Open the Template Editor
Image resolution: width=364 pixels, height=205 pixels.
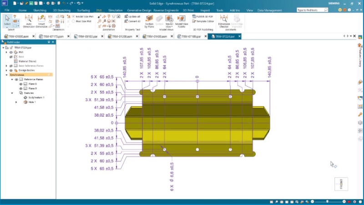click(203, 21)
